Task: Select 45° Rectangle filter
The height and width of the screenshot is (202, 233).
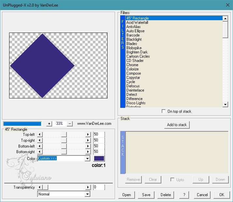Action: tap(174, 18)
